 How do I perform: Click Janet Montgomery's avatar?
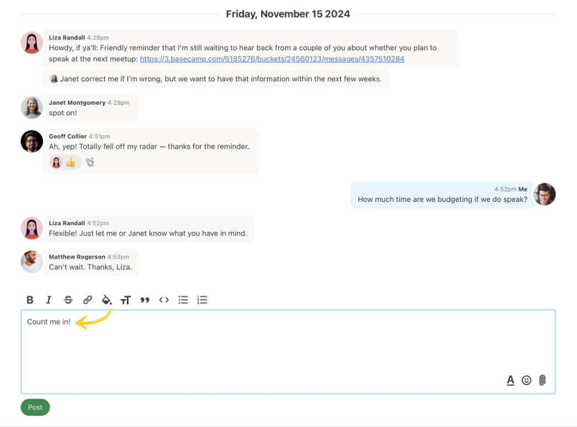[32, 108]
